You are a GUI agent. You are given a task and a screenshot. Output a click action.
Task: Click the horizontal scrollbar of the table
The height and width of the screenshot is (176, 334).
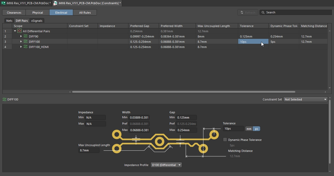183,92
